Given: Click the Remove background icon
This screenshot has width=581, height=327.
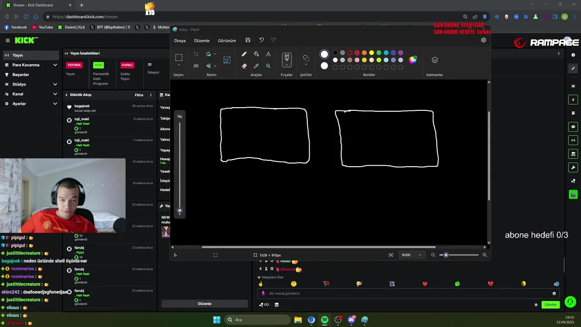Looking at the screenshot, I should [x=196, y=66].
